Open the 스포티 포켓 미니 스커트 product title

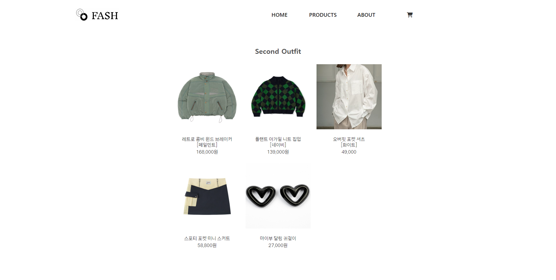(x=207, y=238)
